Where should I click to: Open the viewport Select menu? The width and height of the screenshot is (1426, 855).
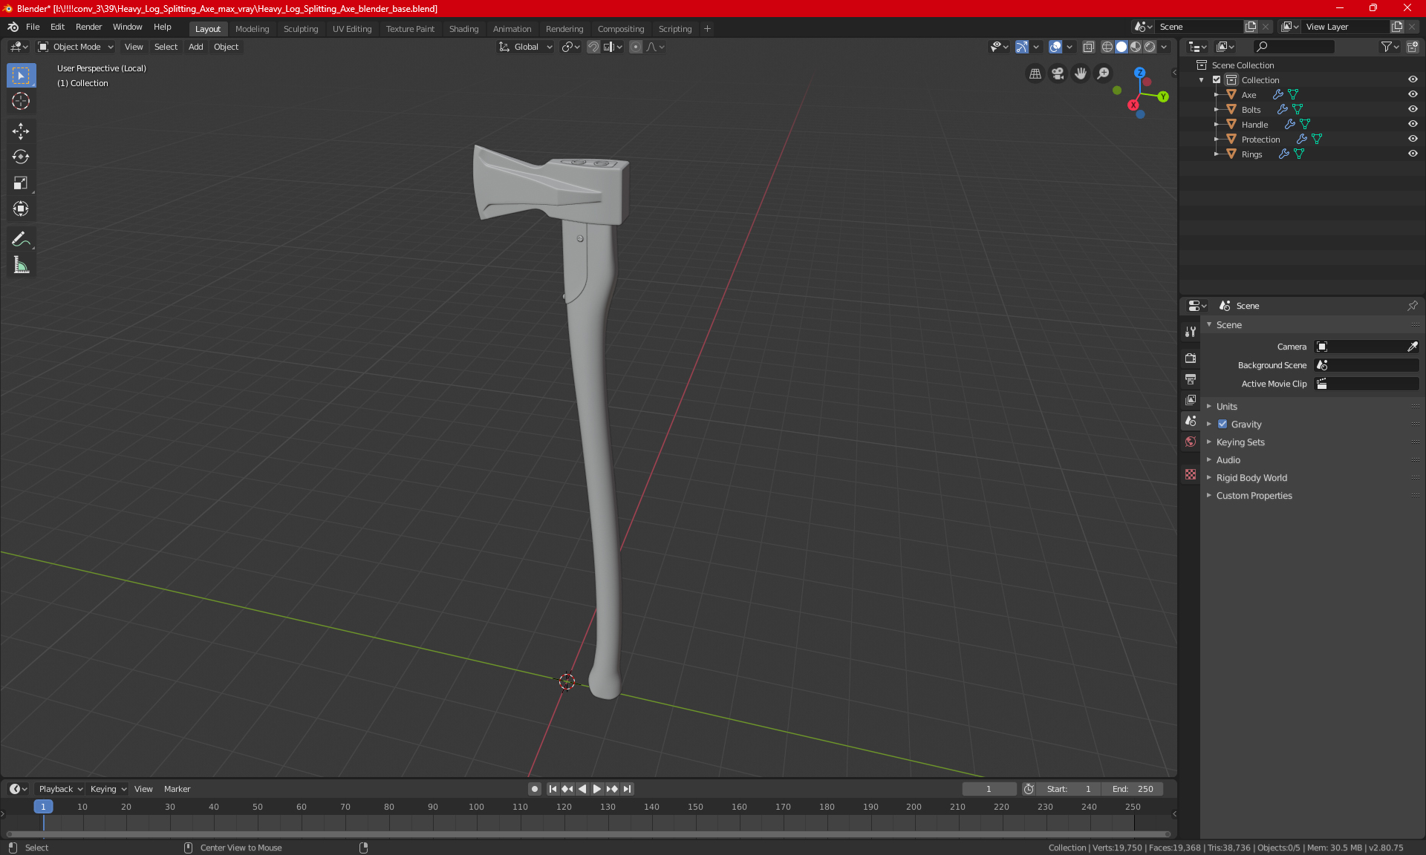pos(166,47)
